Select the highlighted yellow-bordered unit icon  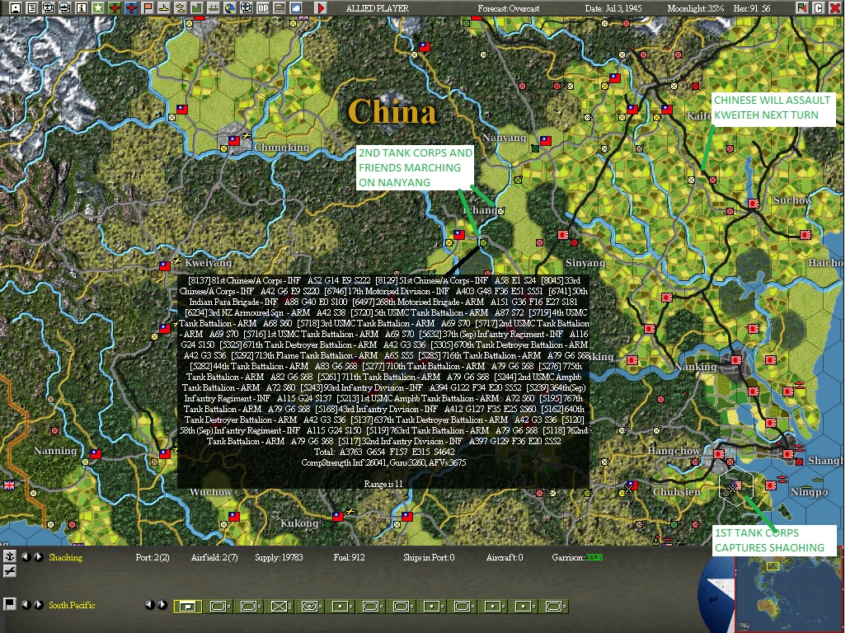(188, 607)
